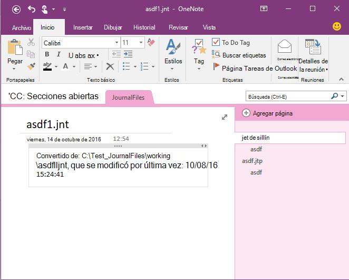Send feedback via the smiley face icon
Image resolution: width=349 pixels, height=280 pixels.
coord(337,26)
